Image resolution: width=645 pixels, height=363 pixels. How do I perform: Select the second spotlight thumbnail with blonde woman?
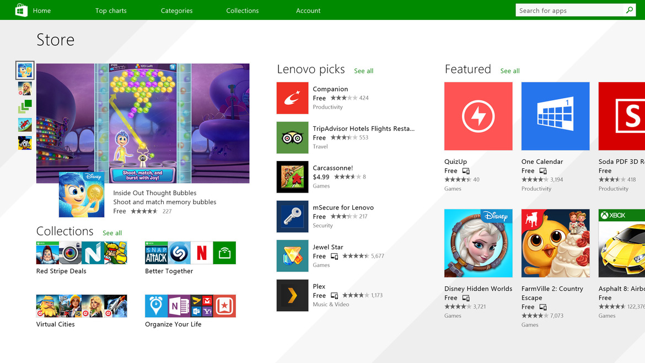[x=25, y=88]
